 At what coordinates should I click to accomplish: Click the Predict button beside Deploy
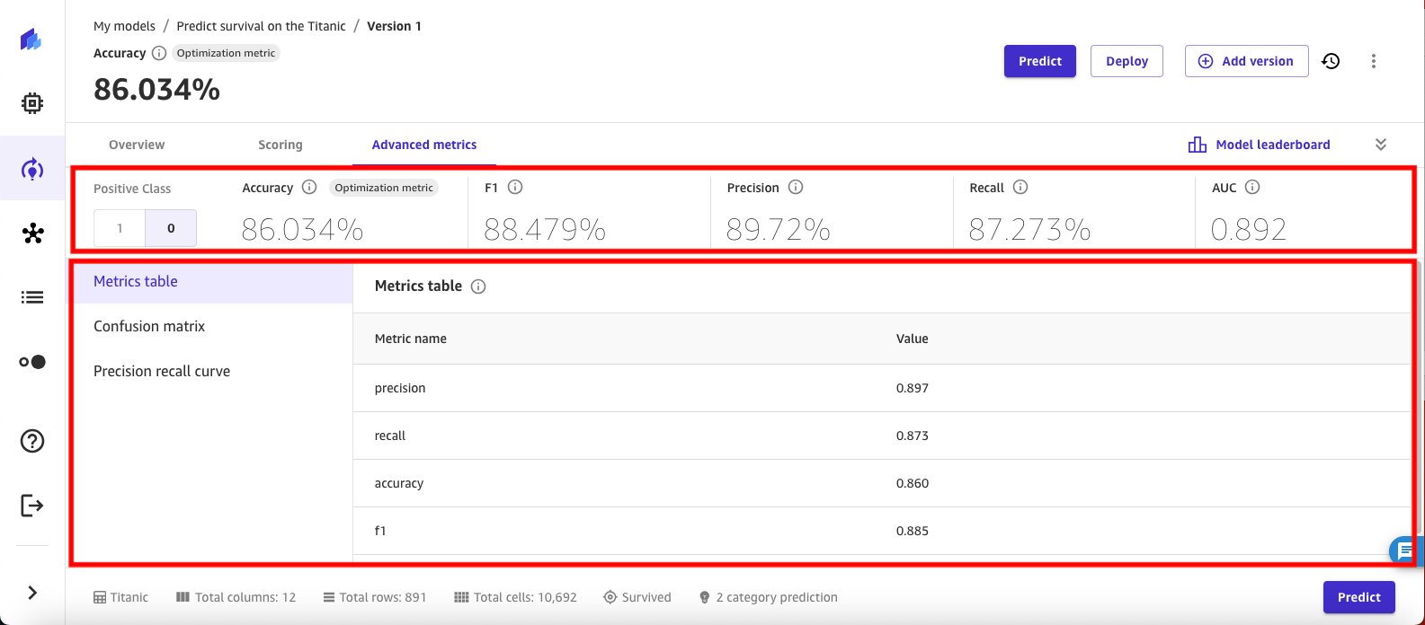[1040, 61]
